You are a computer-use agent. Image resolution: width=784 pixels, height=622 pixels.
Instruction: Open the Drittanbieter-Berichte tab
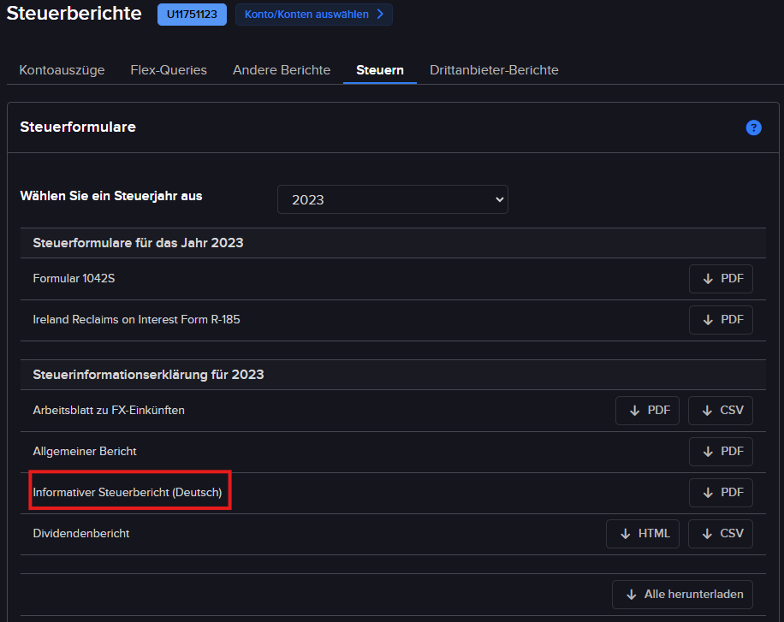pyautogui.click(x=494, y=70)
